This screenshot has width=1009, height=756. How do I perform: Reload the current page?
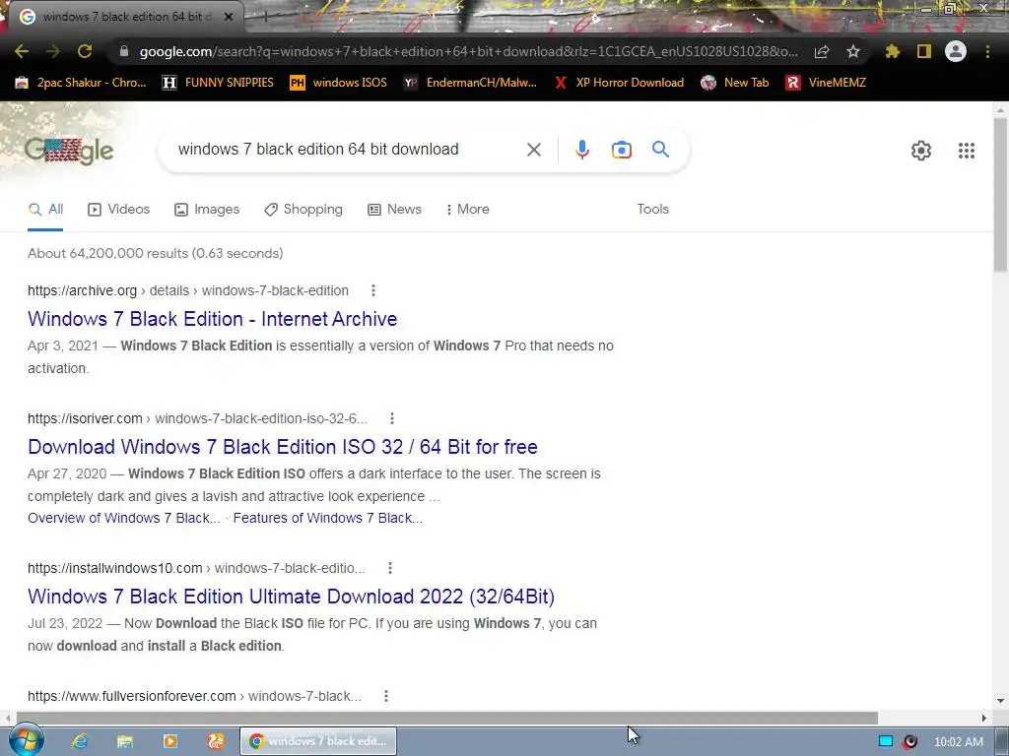click(x=85, y=51)
